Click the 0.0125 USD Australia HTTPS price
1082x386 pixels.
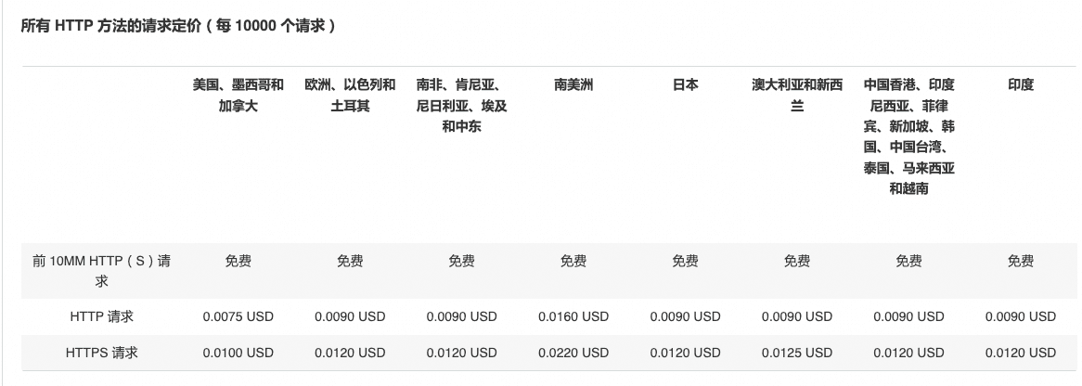(797, 353)
